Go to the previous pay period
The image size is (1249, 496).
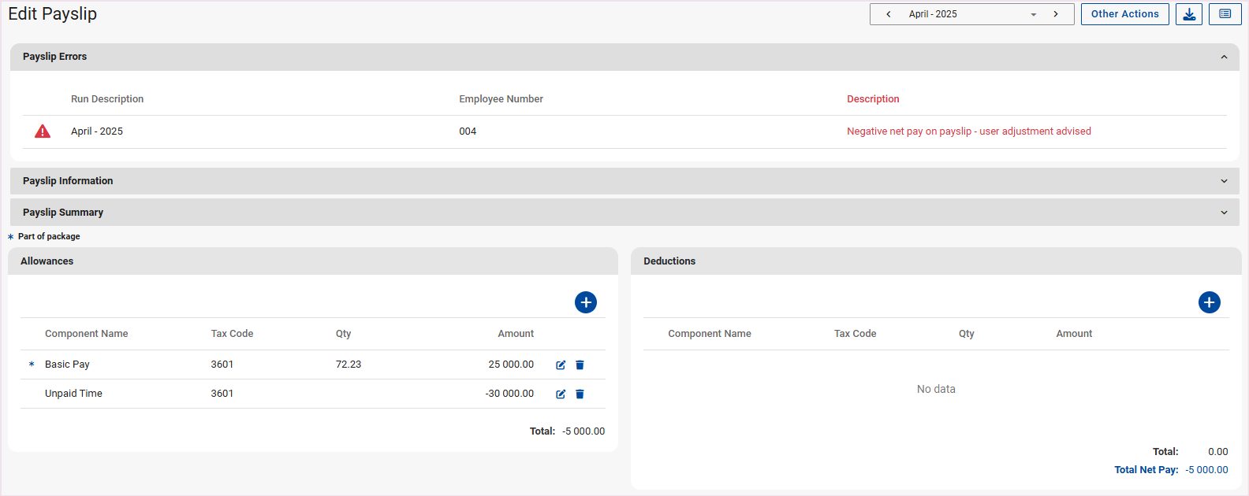(x=889, y=14)
